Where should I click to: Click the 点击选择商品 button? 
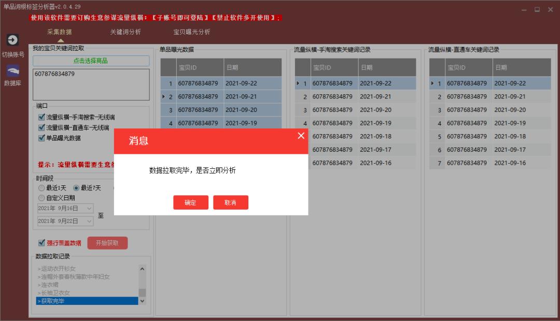[91, 61]
